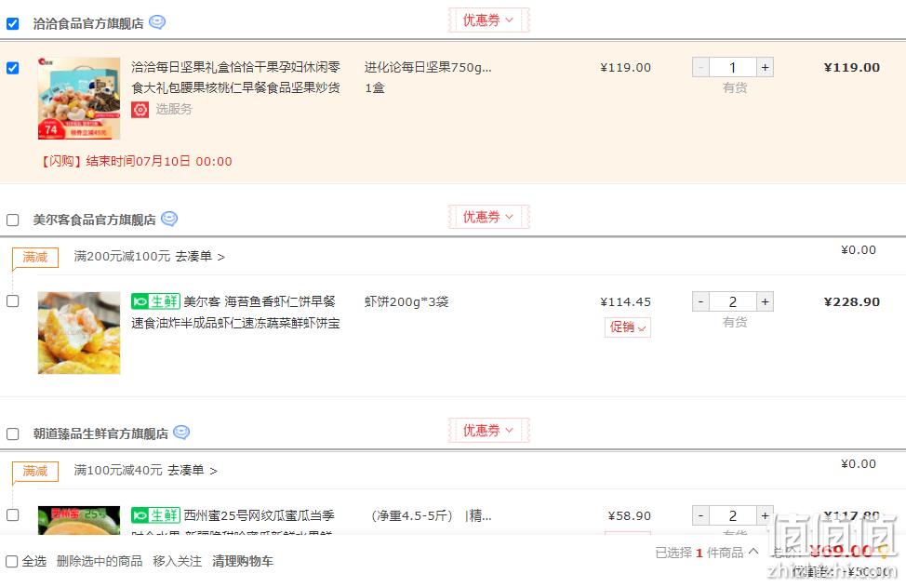
Task: Click quantity field of 西州蜜25号 melon
Action: pyautogui.click(x=733, y=515)
